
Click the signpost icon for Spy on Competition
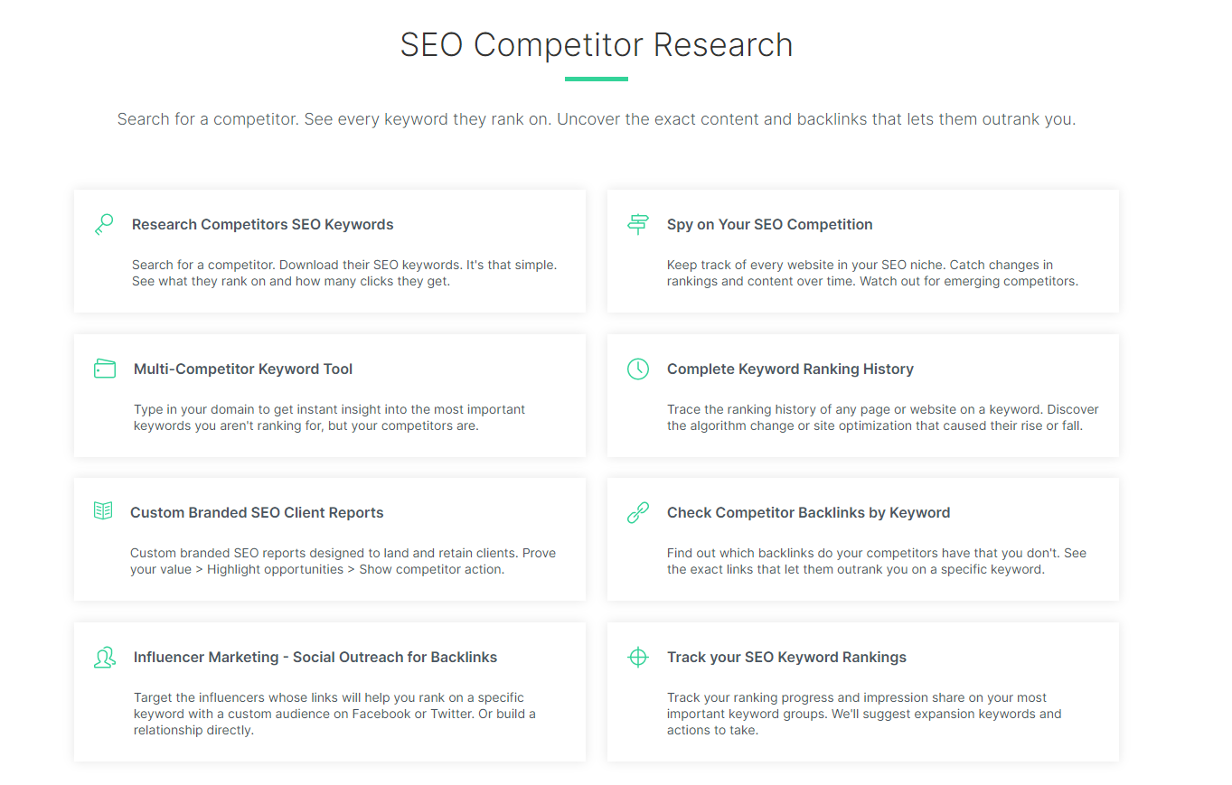tap(638, 224)
